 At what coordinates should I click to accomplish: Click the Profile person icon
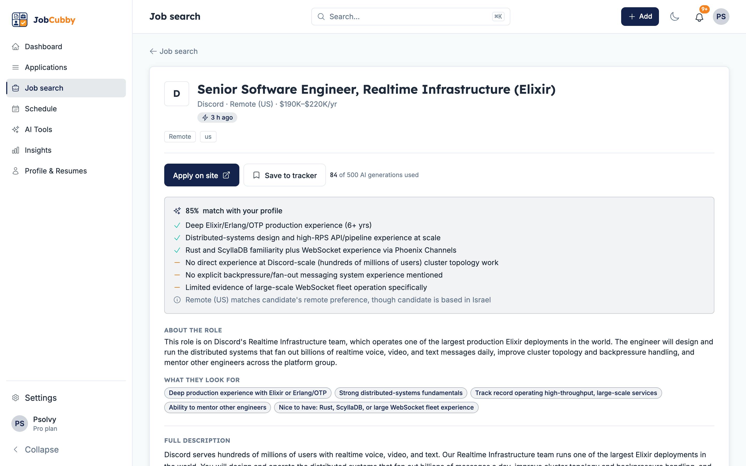[x=16, y=171]
